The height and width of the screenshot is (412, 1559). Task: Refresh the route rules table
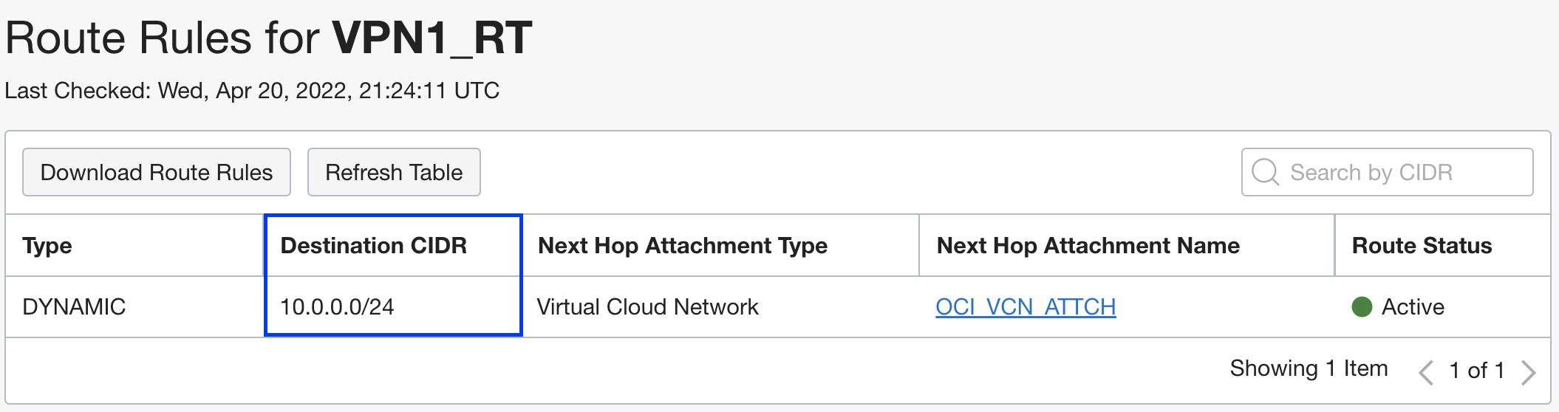(x=394, y=173)
